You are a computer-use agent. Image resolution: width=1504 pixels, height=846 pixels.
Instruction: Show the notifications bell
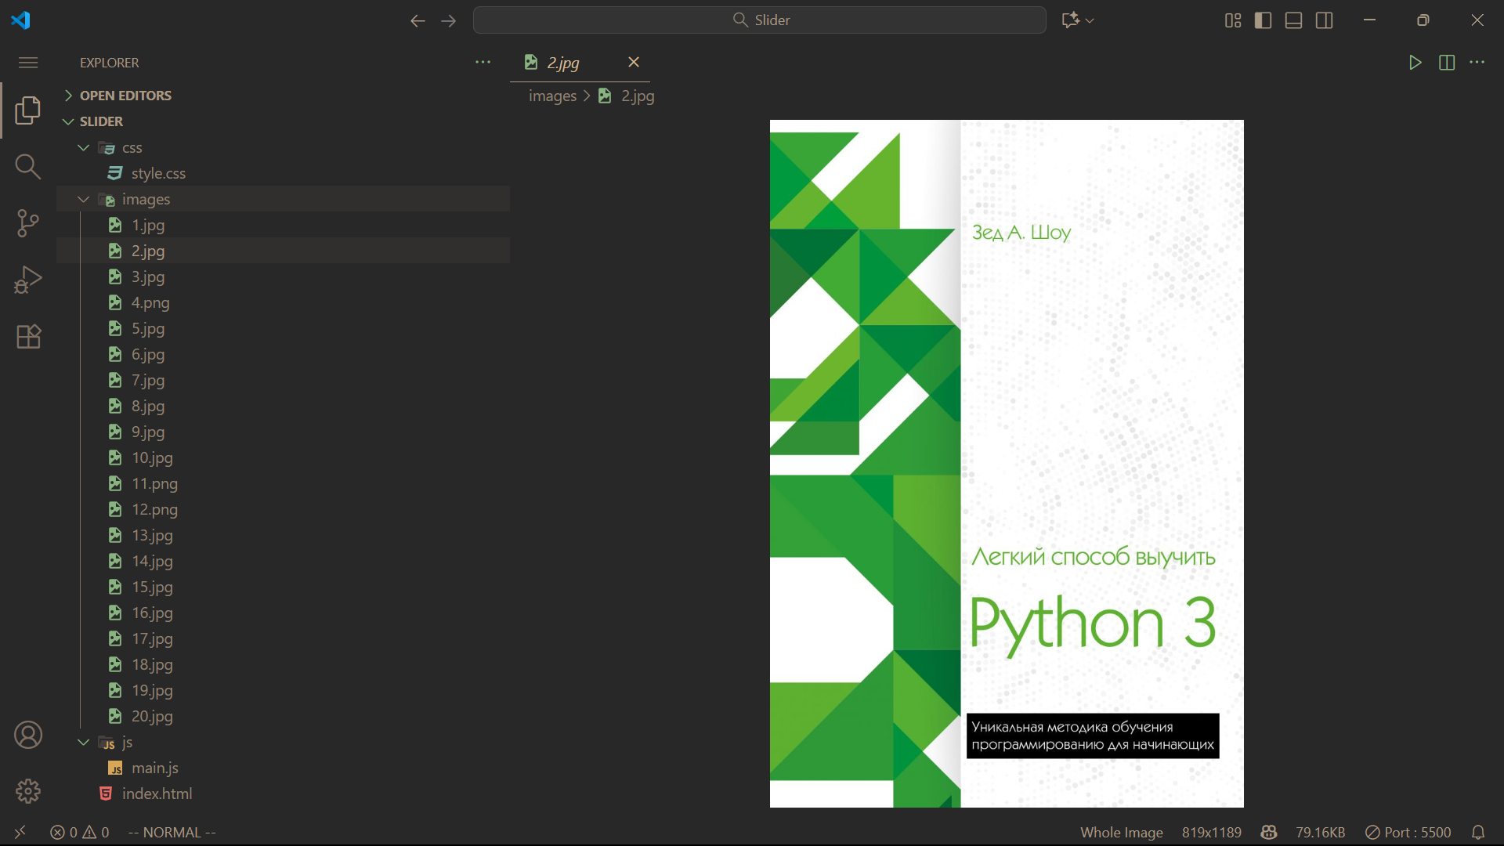1478,833
